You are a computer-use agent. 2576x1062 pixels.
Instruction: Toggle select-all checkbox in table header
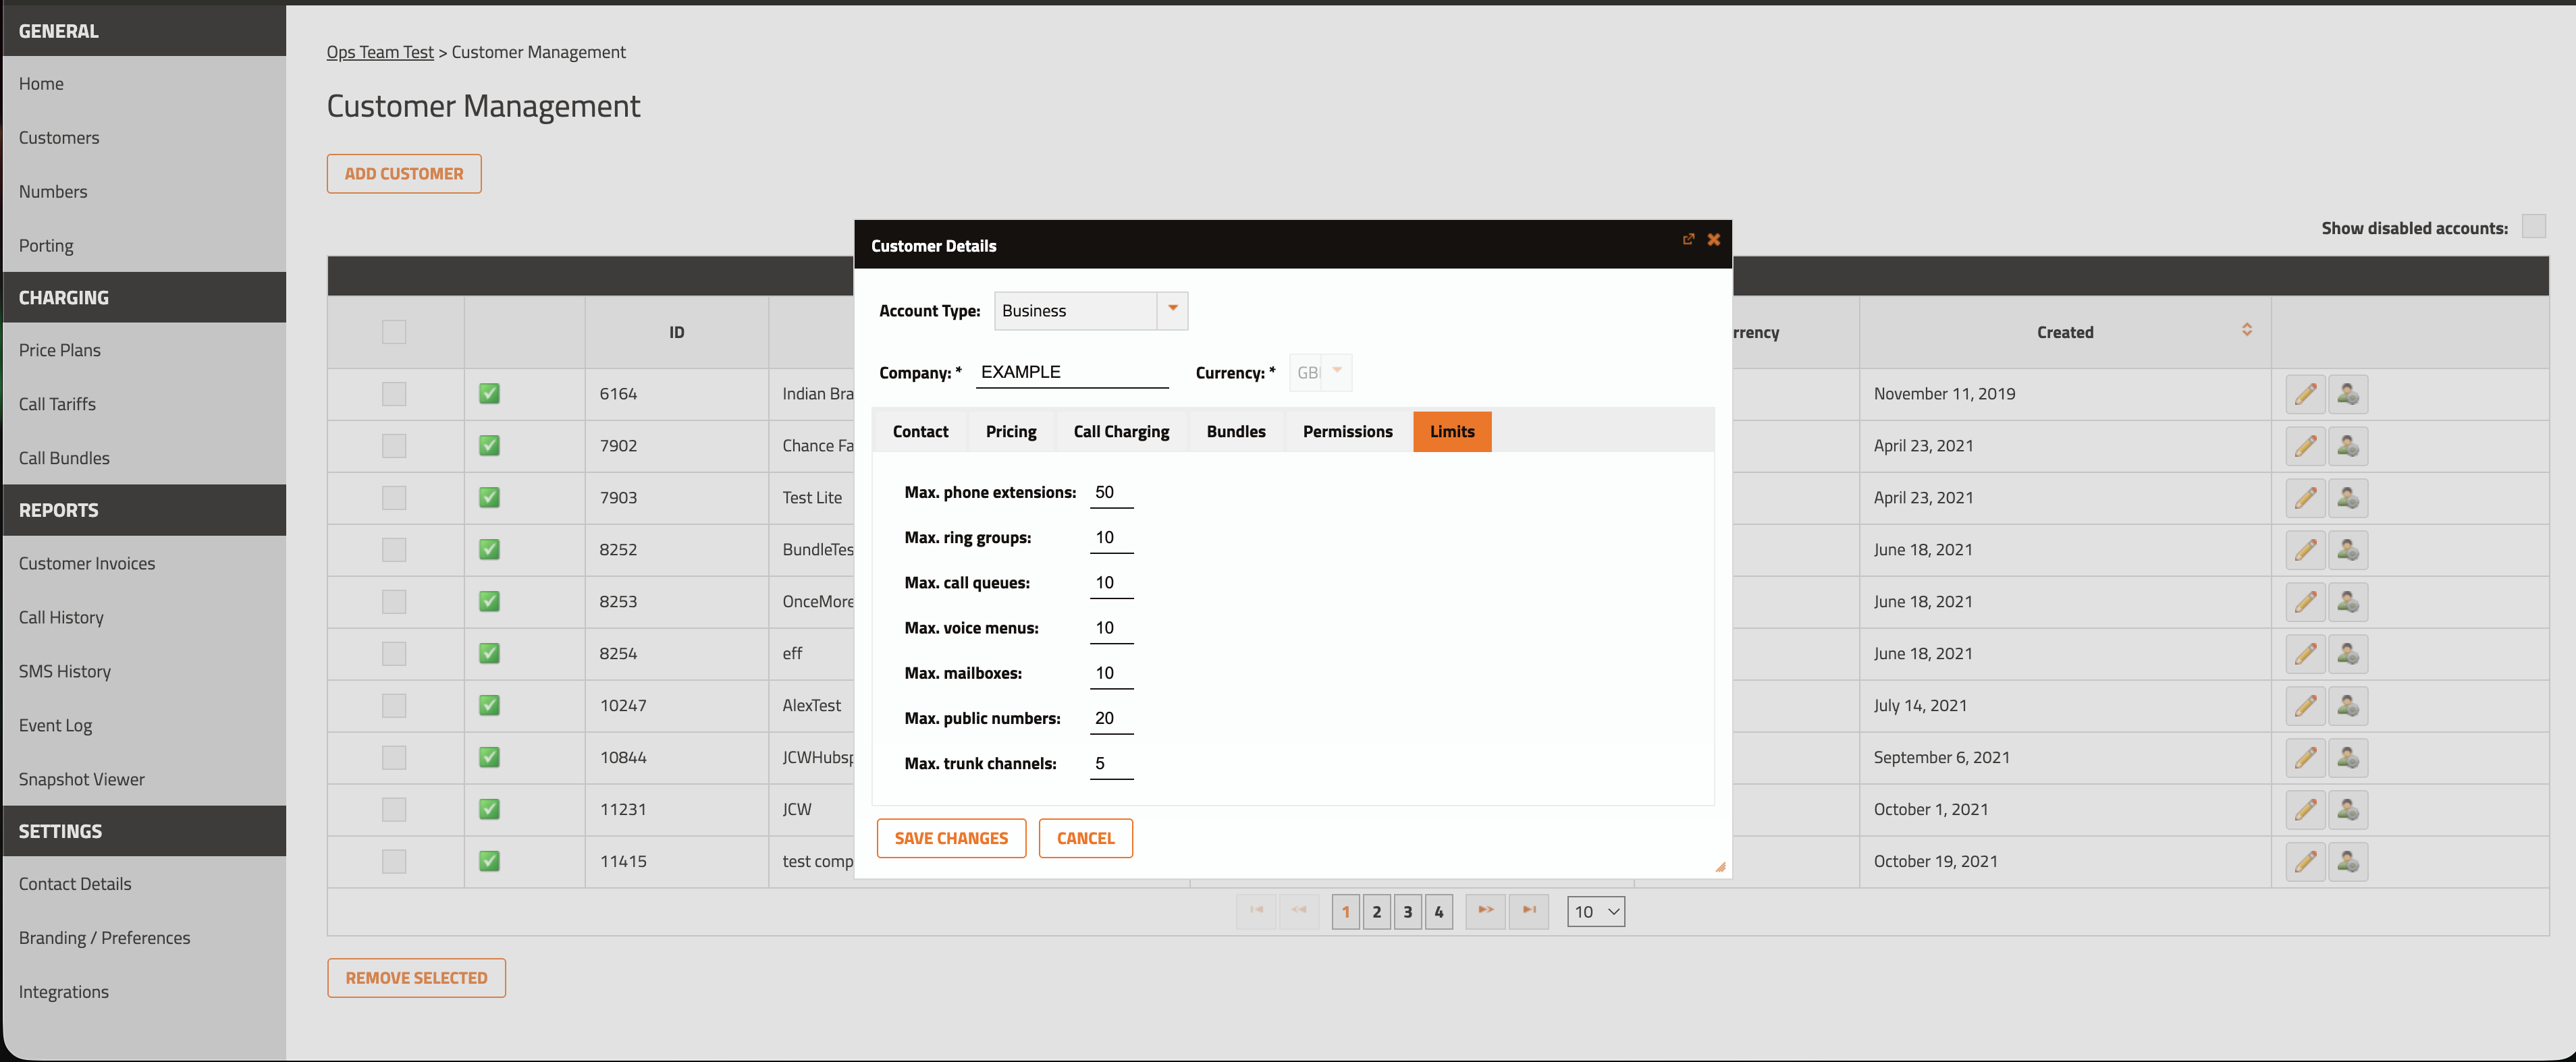[x=394, y=332]
